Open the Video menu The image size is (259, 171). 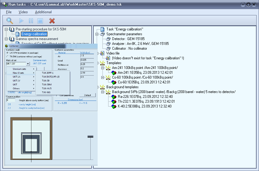point(23,12)
